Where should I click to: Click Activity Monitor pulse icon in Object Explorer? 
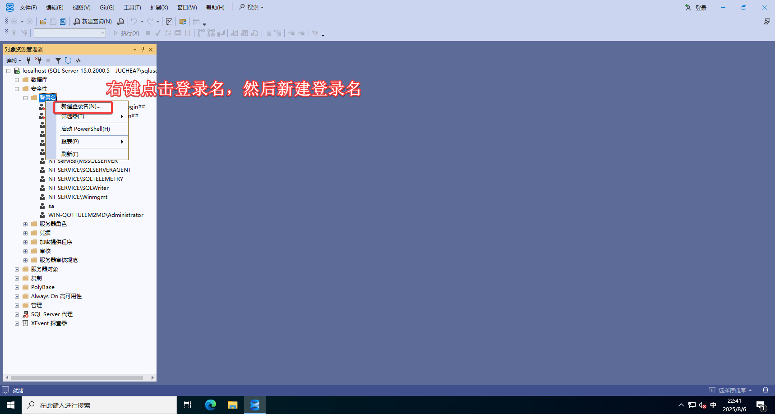coord(78,60)
